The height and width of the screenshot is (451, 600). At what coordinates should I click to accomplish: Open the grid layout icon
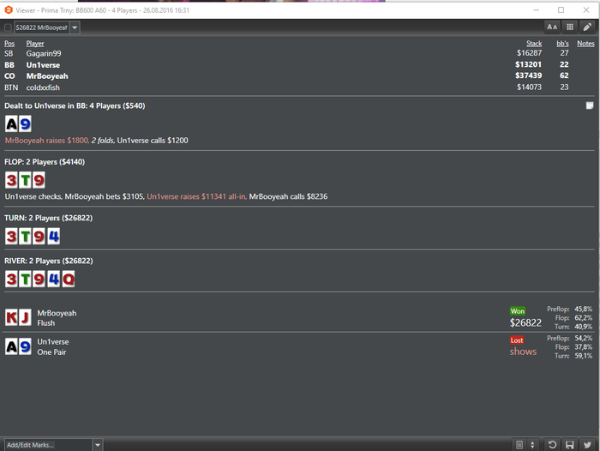click(570, 27)
